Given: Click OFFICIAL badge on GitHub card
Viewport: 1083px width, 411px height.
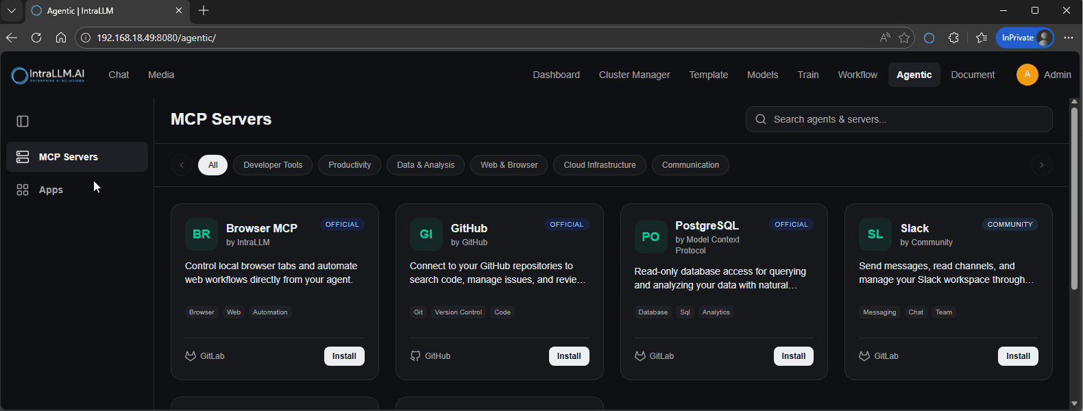Looking at the screenshot, I should [567, 225].
